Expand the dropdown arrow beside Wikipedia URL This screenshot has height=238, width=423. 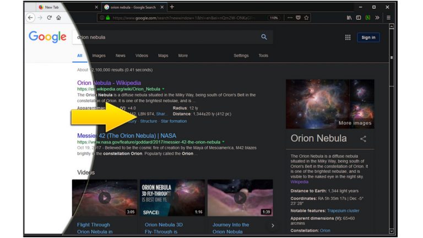click(x=163, y=89)
